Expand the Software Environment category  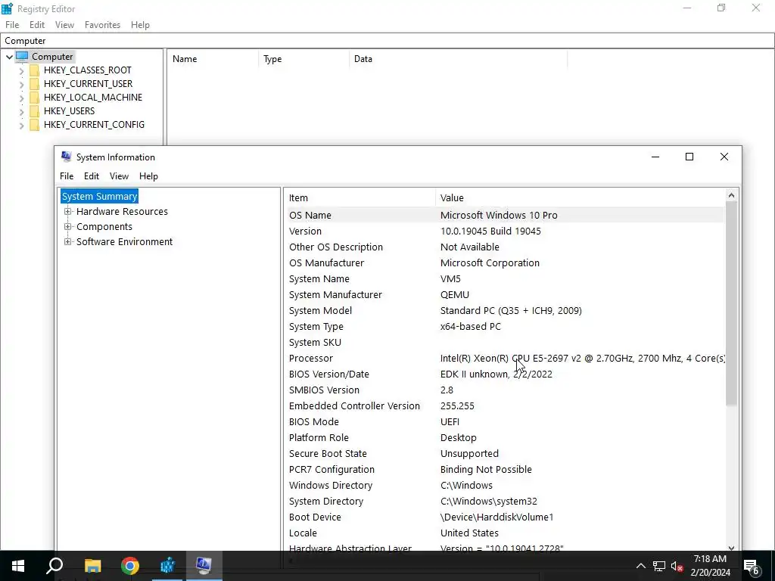tap(67, 241)
